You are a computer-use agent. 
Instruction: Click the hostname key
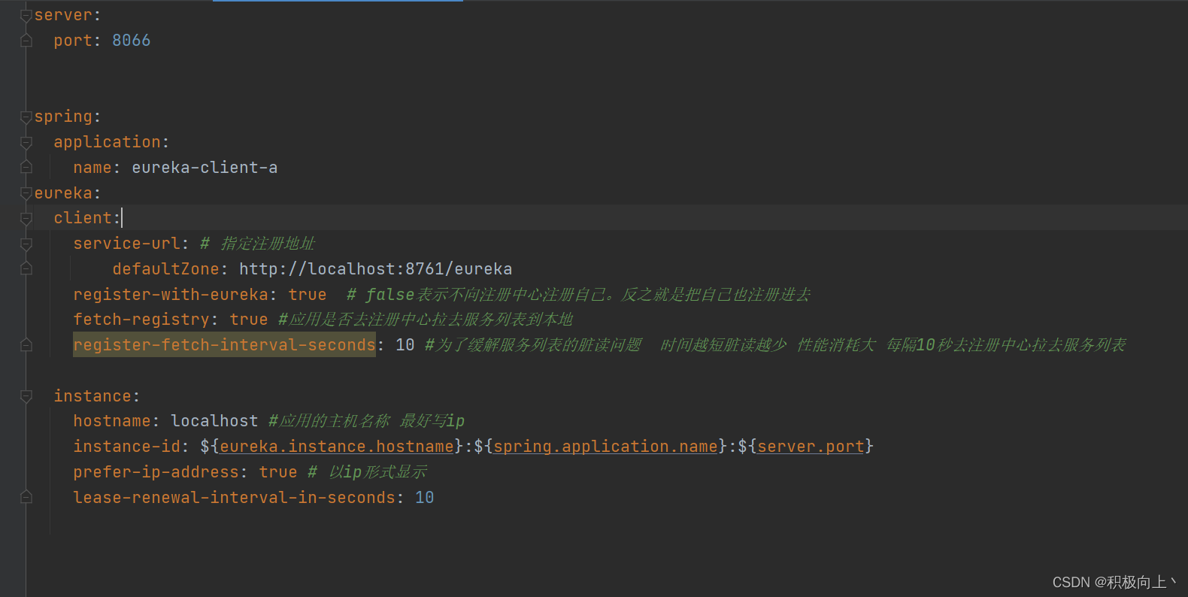[x=112, y=421]
